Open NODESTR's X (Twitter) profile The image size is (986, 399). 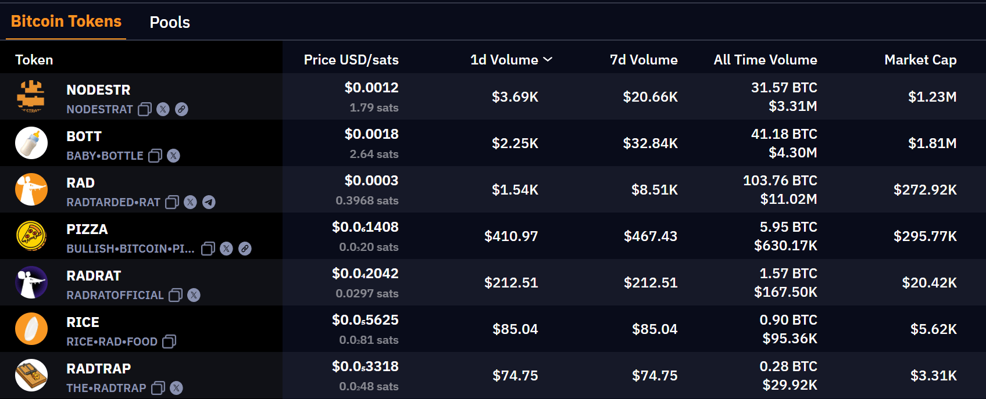click(x=163, y=109)
